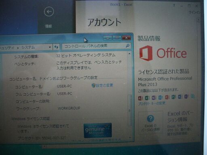Click the purple OneNote product icon
Viewport: 207px width, 155px height.
pyautogui.click(x=154, y=97)
